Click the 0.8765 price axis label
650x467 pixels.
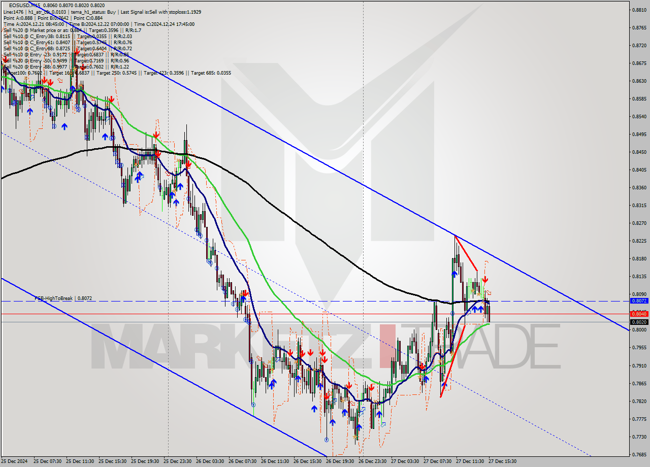[638, 27]
